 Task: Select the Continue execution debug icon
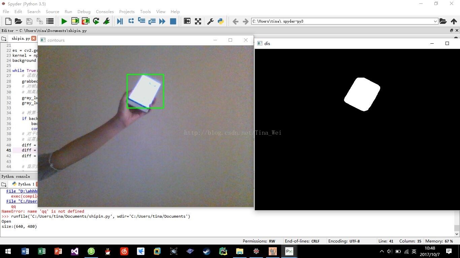tap(162, 21)
